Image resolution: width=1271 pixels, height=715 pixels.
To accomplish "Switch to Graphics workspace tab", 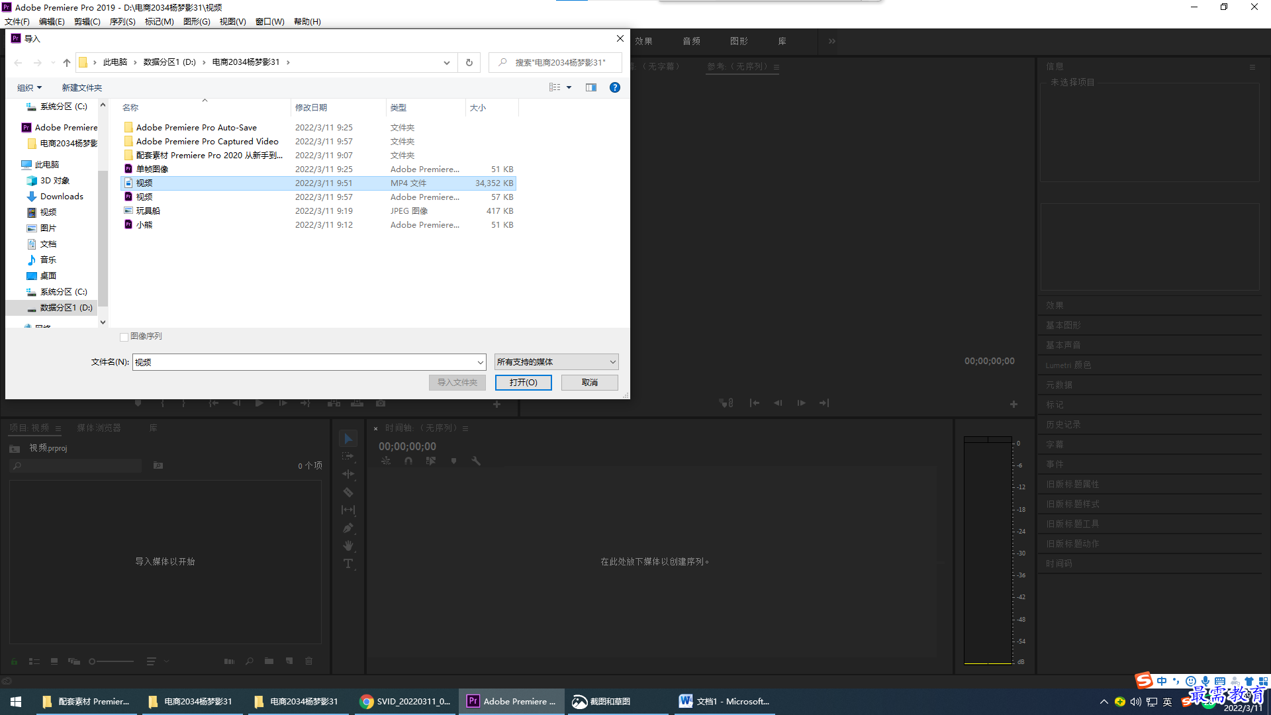I will [x=739, y=41].
